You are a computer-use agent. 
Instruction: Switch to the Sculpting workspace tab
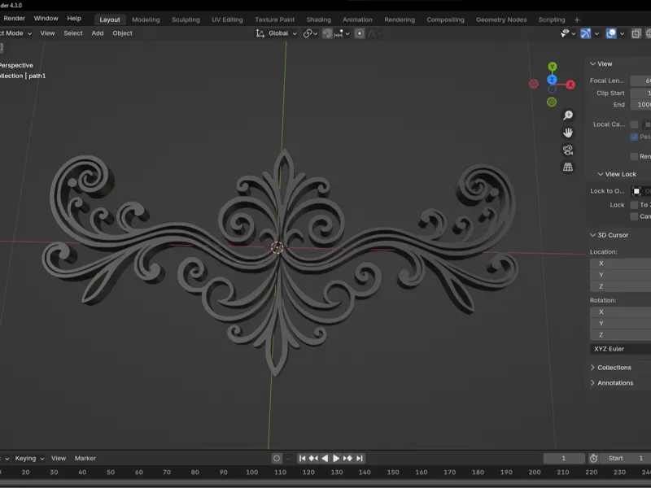coord(186,20)
